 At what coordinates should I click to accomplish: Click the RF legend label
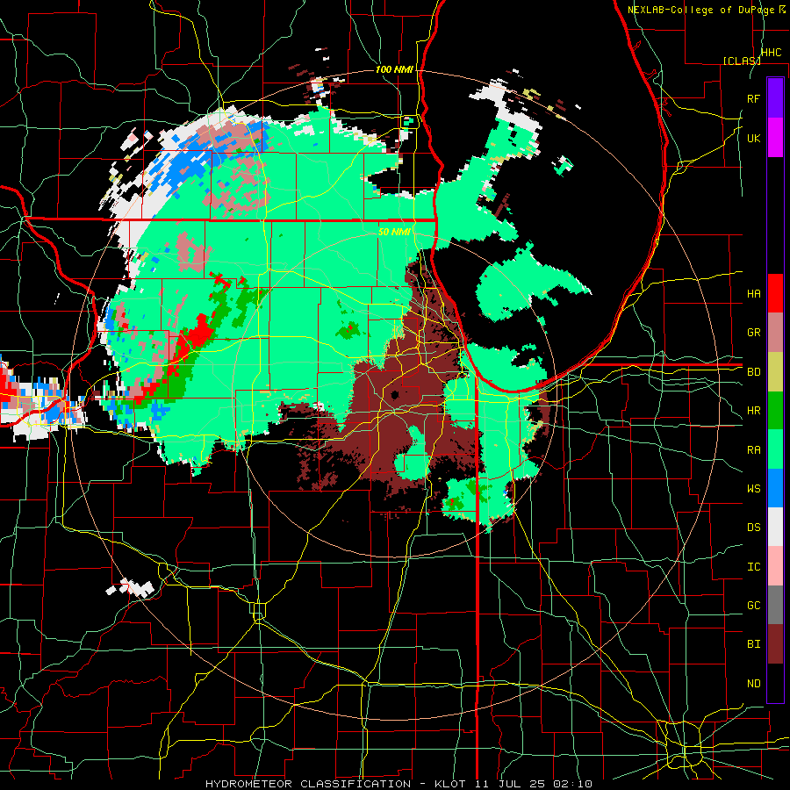pos(753,98)
